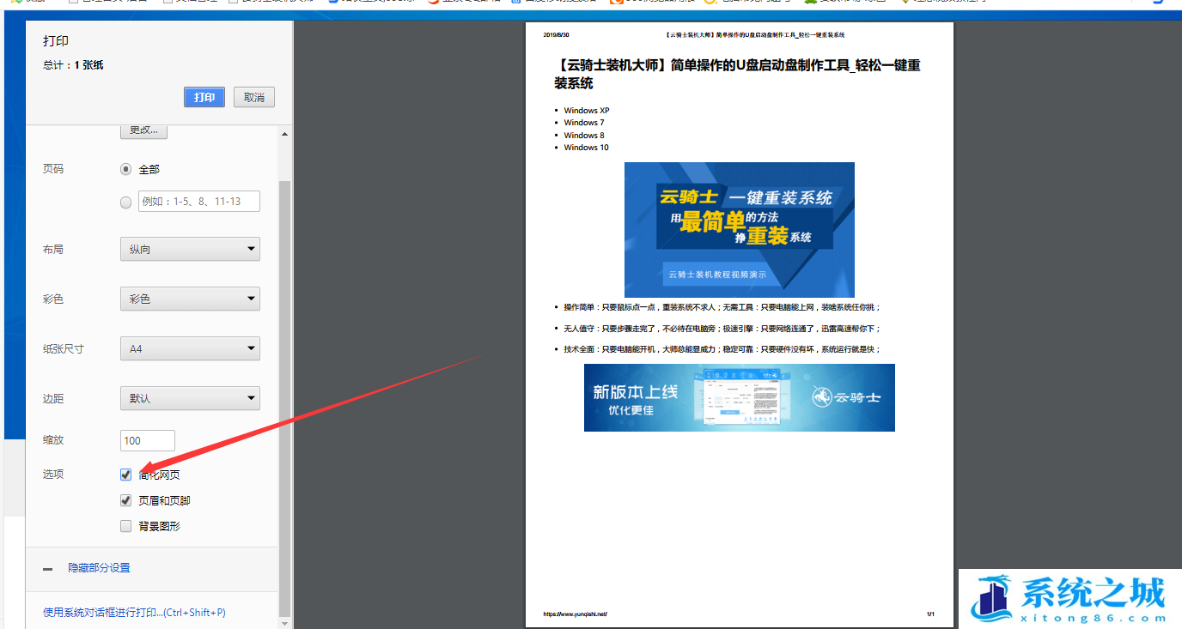Click the 更改... destination button
Screen dimensions: 1182x629
[x=143, y=130]
